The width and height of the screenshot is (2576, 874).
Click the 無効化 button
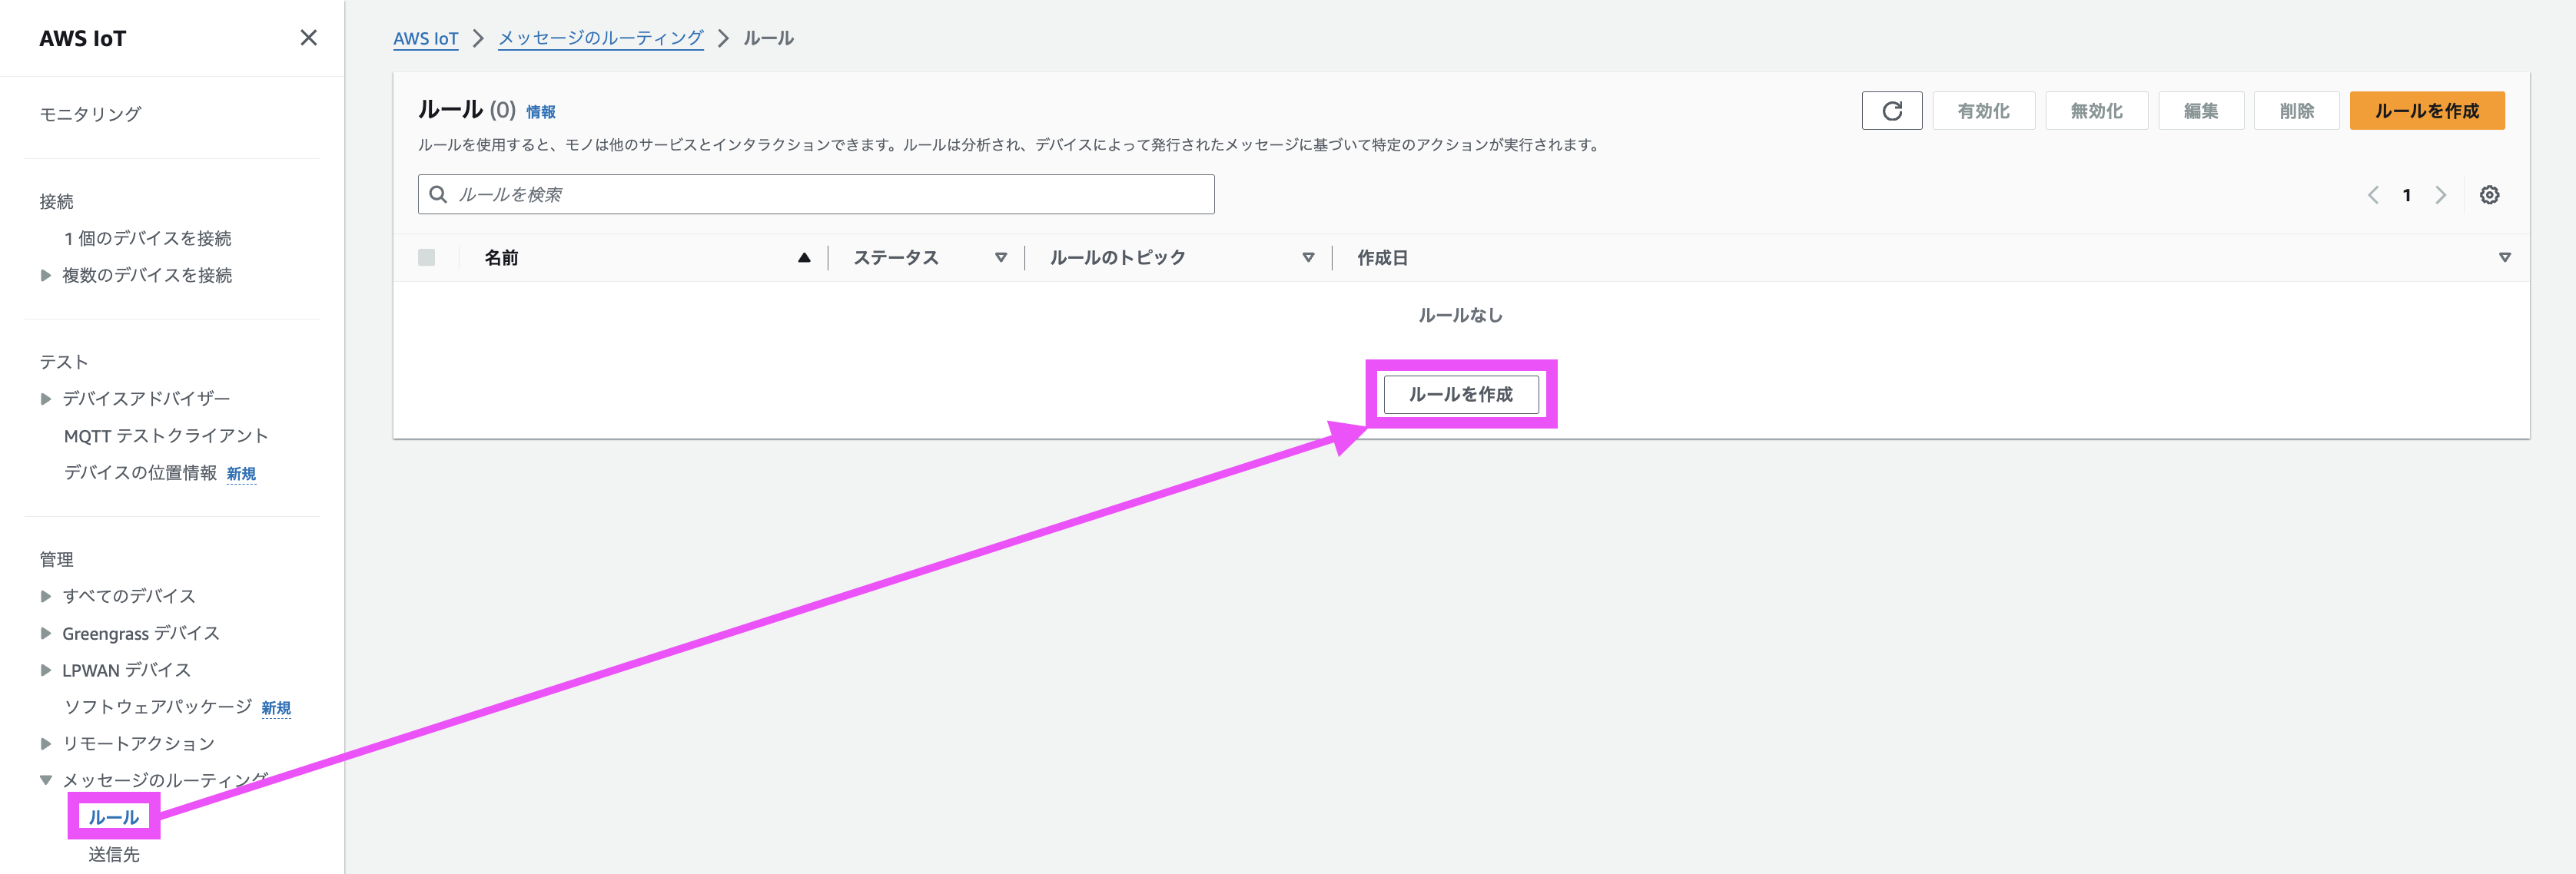point(2096,111)
